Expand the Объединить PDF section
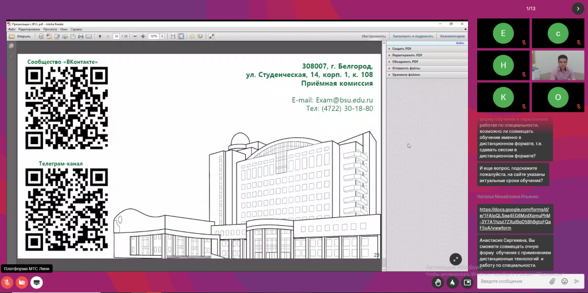Image resolution: width=588 pixels, height=293 pixels. click(427, 61)
